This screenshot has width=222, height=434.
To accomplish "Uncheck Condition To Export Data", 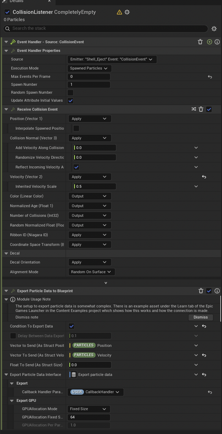I will (x=71, y=326).
